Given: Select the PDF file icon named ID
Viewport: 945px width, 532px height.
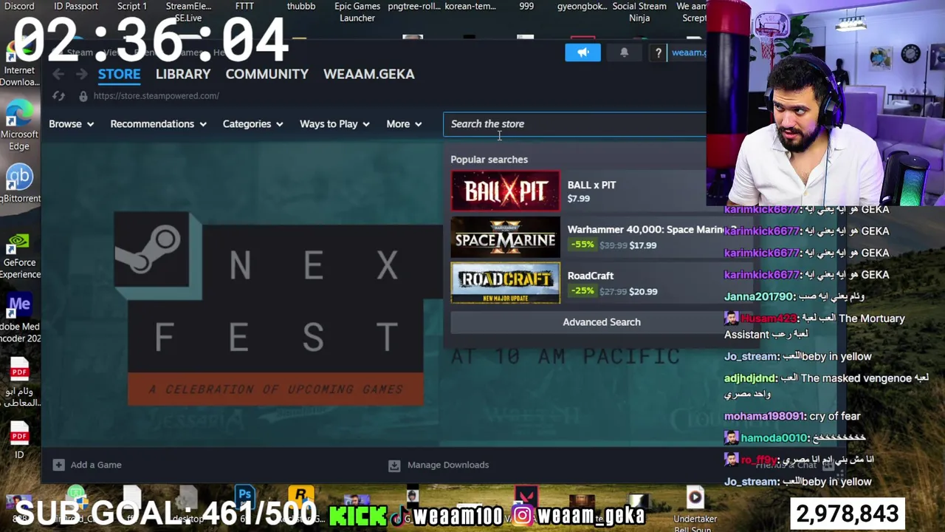Looking at the screenshot, I should coord(19,441).
